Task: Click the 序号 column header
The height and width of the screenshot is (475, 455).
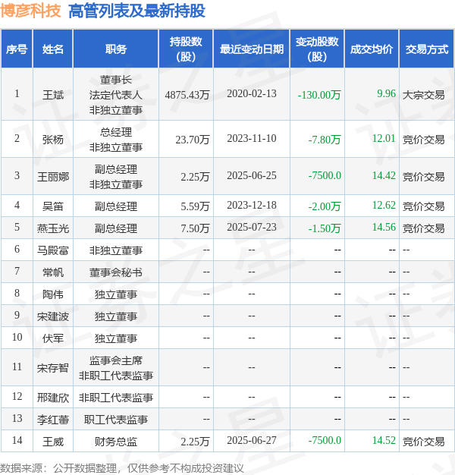Action: (x=17, y=49)
